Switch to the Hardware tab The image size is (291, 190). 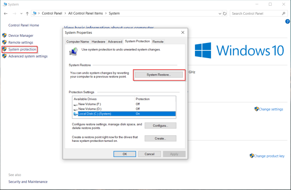[98, 42]
